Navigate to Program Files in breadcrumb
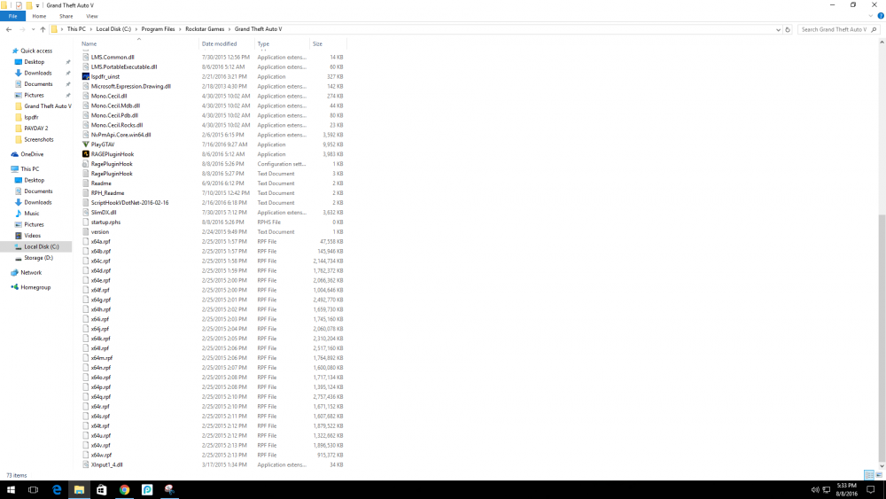Viewport: 886px width, 499px height. pyautogui.click(x=158, y=29)
